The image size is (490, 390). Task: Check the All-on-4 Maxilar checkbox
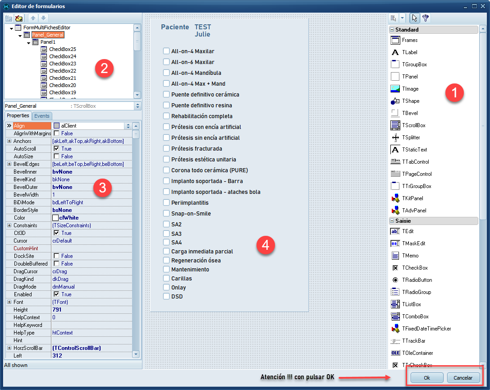(x=166, y=51)
